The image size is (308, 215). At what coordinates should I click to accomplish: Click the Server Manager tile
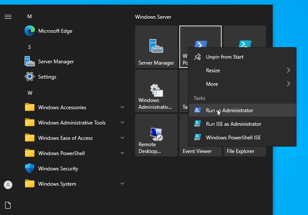pyautogui.click(x=156, y=47)
